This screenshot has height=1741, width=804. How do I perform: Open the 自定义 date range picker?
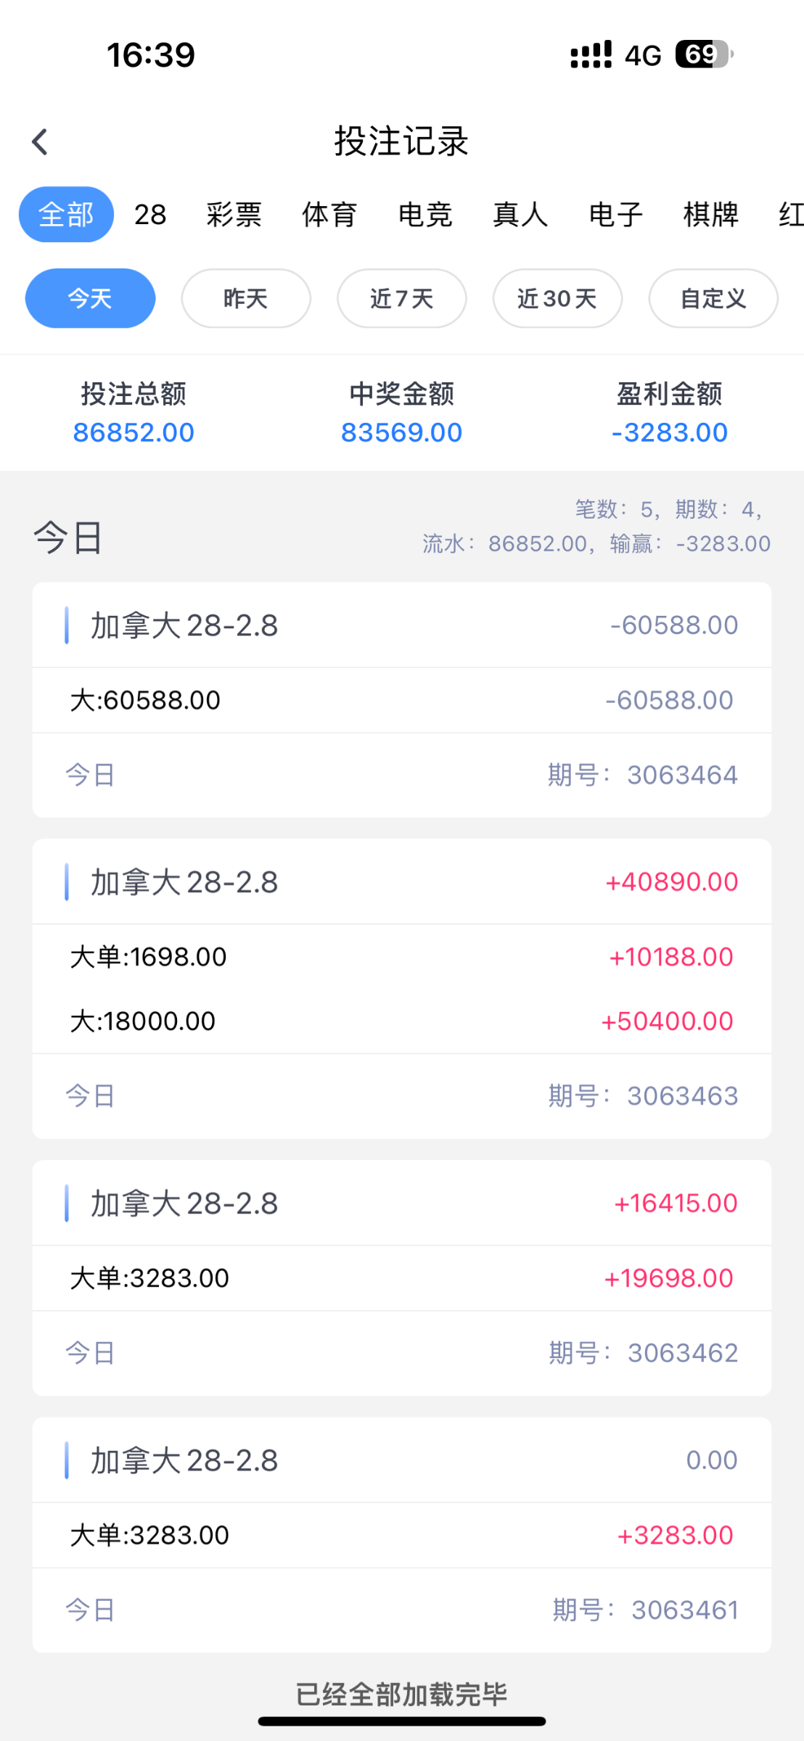[713, 298]
